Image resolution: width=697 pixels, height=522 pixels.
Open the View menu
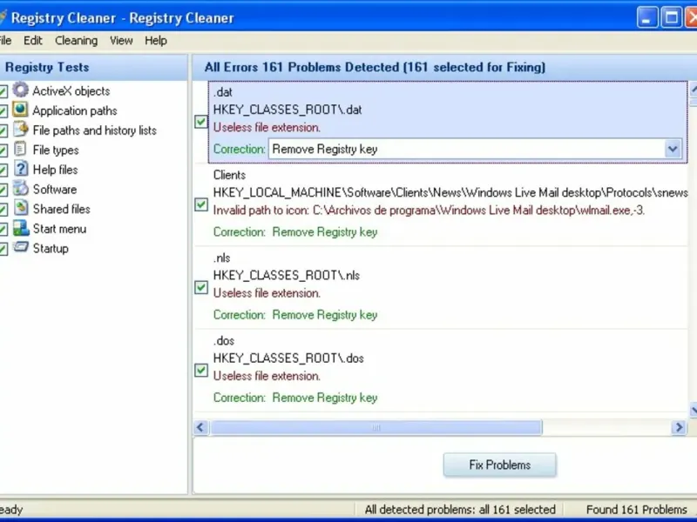coord(121,40)
